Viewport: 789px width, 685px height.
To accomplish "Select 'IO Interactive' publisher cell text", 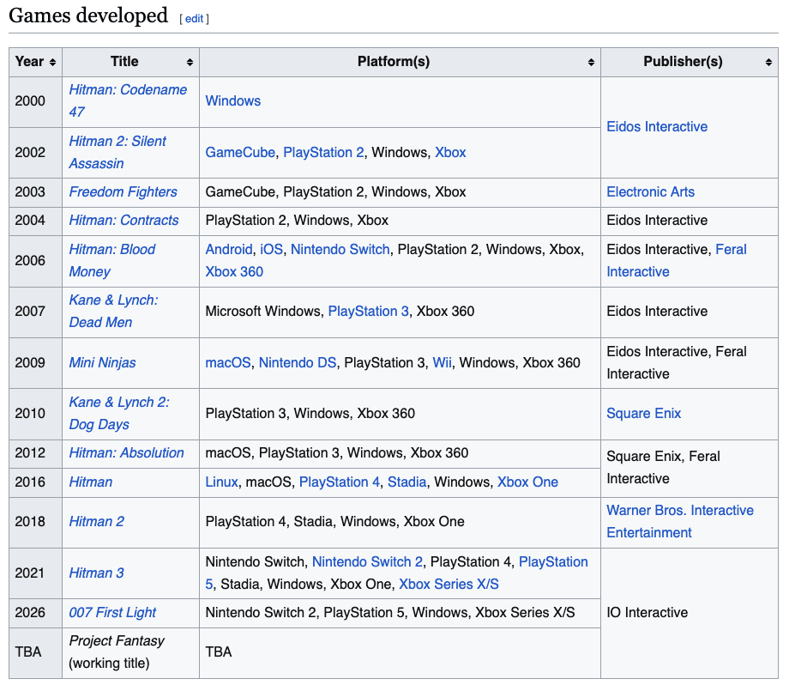I will pyautogui.click(x=647, y=613).
